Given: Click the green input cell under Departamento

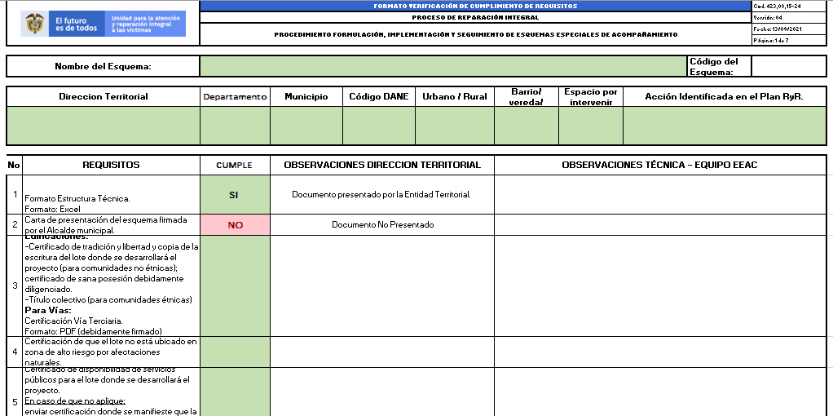Looking at the screenshot, I should tap(235, 126).
